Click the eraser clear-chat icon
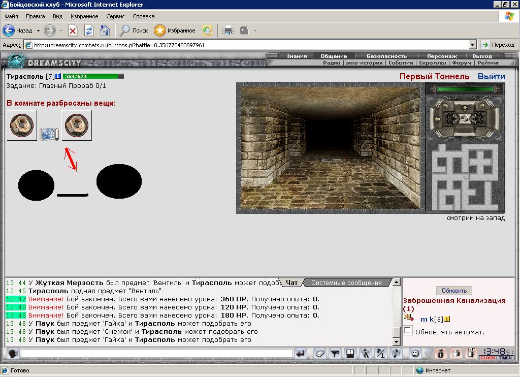The image size is (520, 377). (320, 354)
